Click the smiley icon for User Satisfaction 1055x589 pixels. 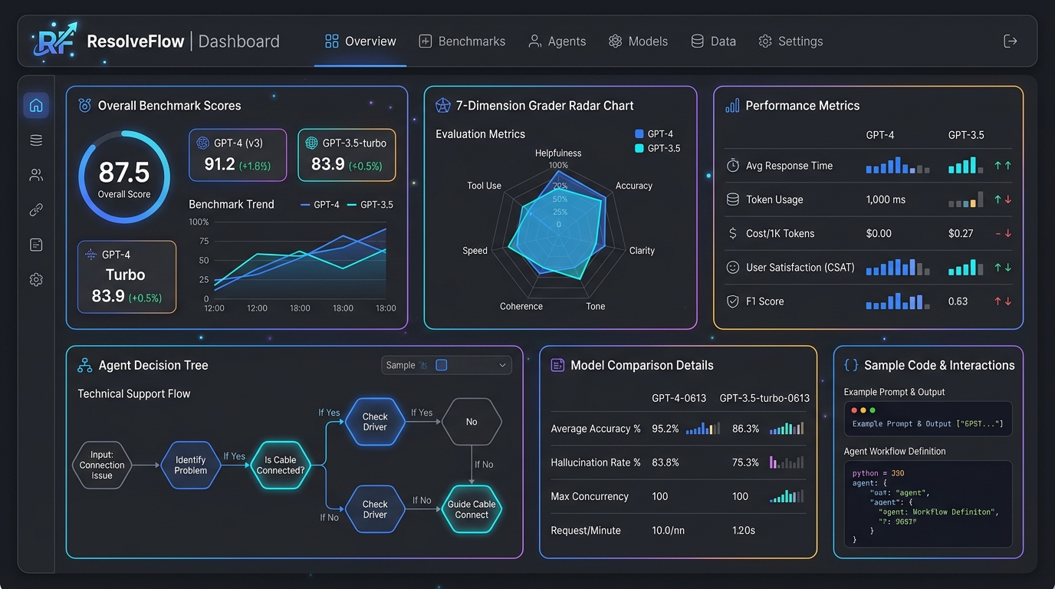(x=732, y=268)
